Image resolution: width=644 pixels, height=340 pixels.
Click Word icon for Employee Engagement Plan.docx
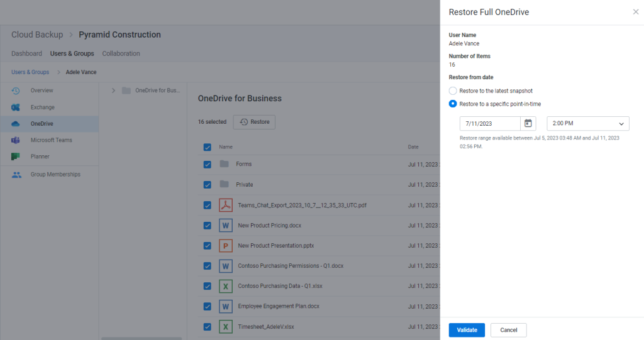coord(226,306)
